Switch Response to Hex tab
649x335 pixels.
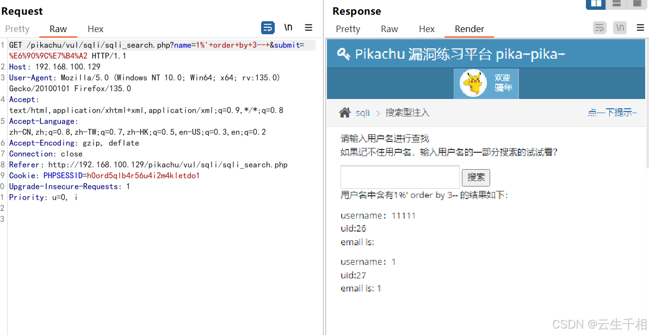click(427, 29)
